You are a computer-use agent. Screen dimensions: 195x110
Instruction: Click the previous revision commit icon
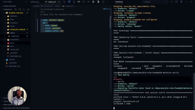[x=79, y=2]
